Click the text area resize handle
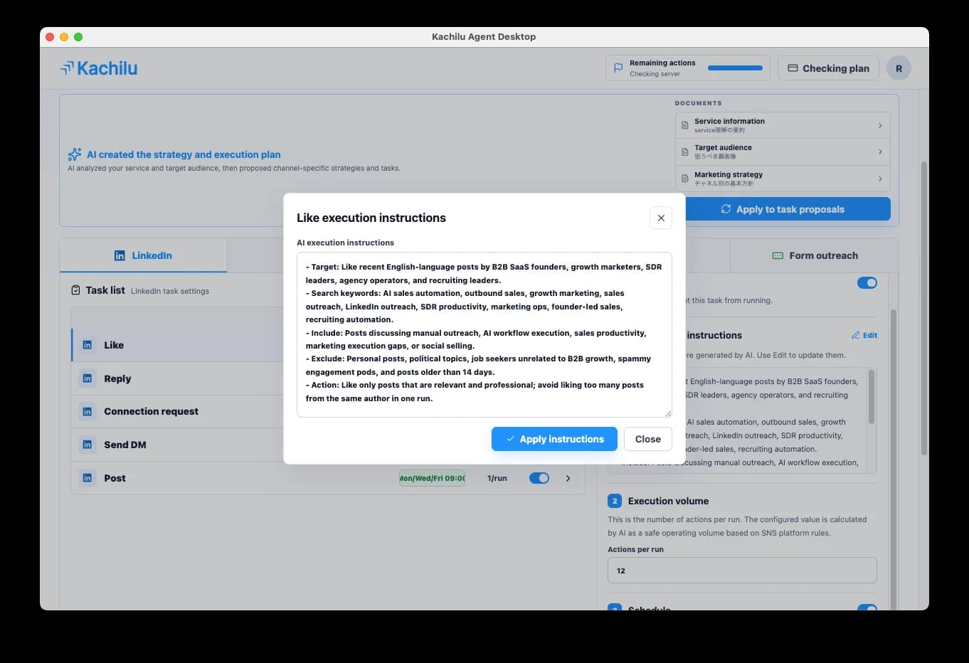This screenshot has width=969, height=663. coord(668,413)
